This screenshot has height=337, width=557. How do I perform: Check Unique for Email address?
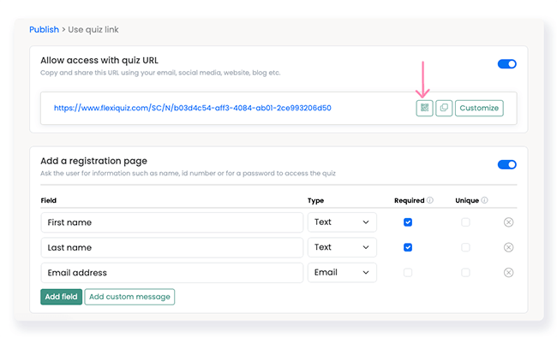click(x=465, y=273)
